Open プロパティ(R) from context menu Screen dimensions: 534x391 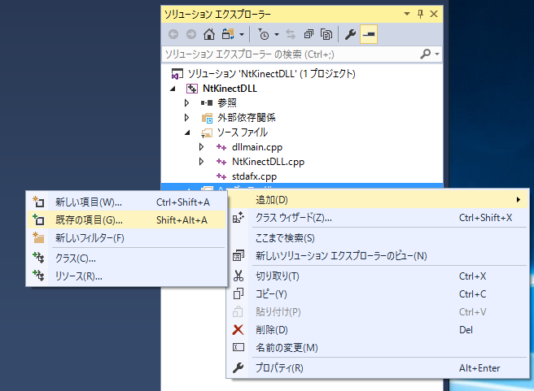coord(279,368)
